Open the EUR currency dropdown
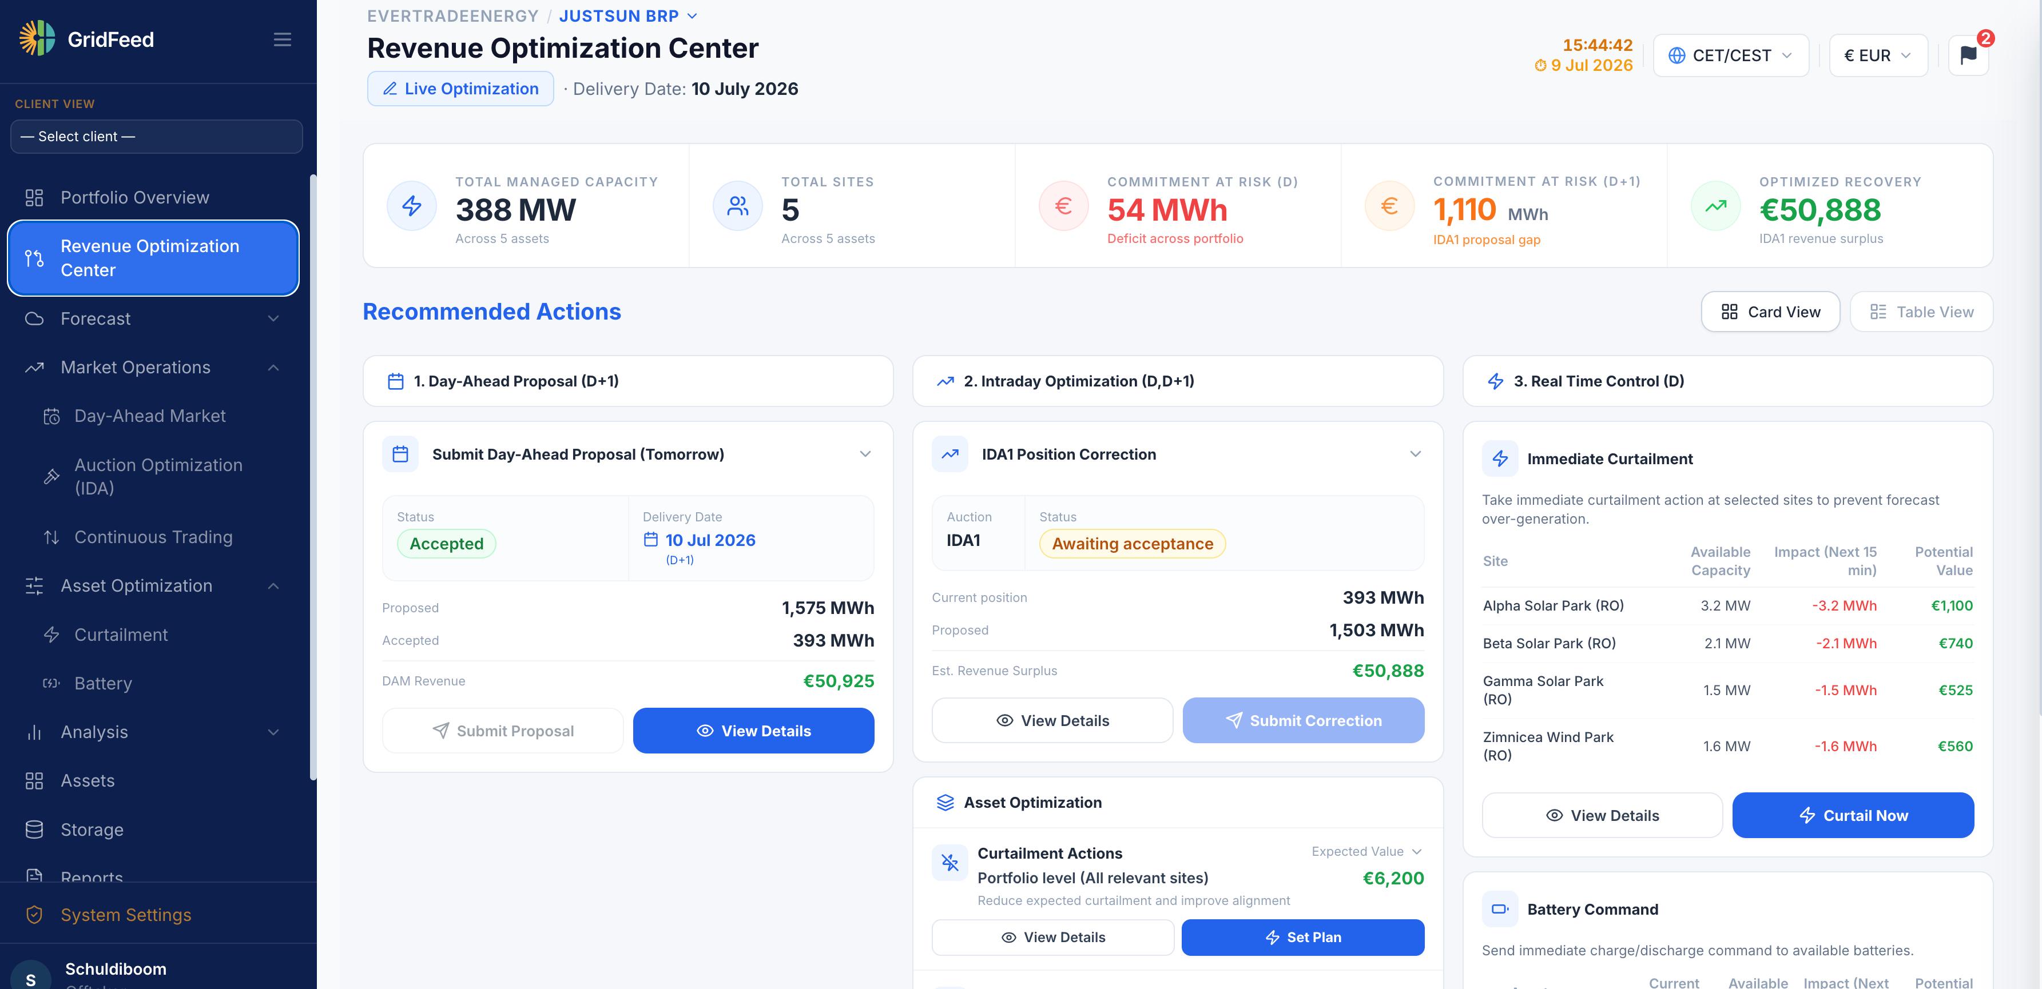The height and width of the screenshot is (989, 2042). 1878,55
